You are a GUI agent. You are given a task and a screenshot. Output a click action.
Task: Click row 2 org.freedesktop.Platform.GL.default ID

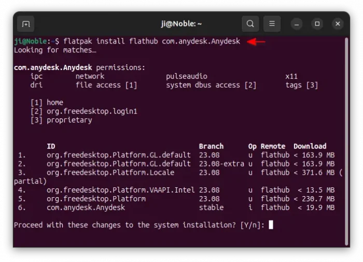[119, 164]
